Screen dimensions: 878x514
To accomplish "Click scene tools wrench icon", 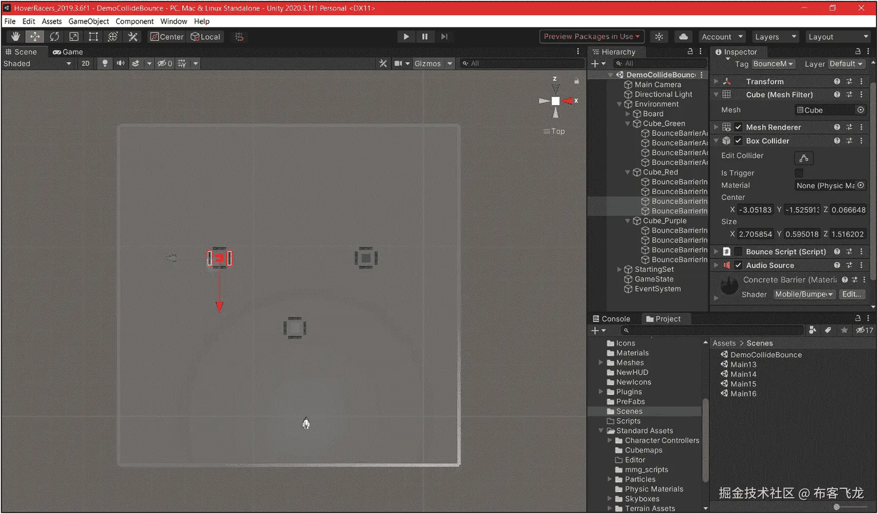I will (x=383, y=64).
